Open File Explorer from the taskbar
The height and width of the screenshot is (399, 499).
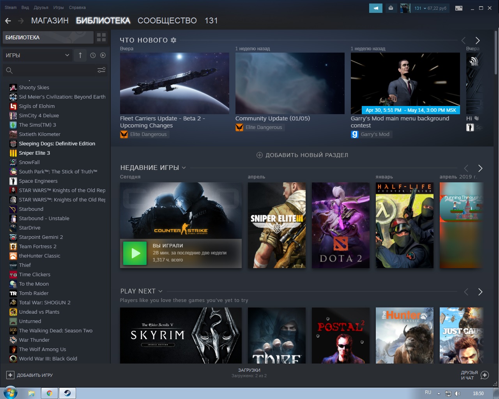(32, 393)
